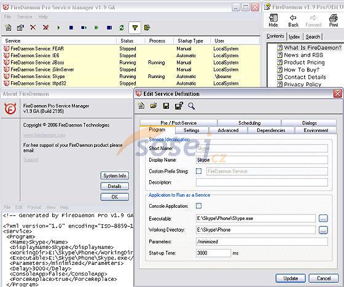This screenshot has height=287, width=344.
Task: Click Save floppy icon in Edit Service Definition
Action: point(166,106)
